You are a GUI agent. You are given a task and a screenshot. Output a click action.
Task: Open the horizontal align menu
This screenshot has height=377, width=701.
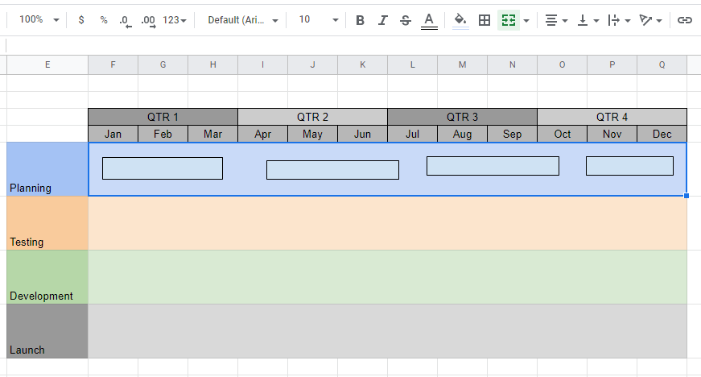(555, 20)
